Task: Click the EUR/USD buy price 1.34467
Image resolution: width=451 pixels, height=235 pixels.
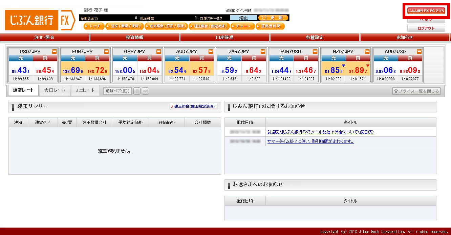Action: pos(306,71)
